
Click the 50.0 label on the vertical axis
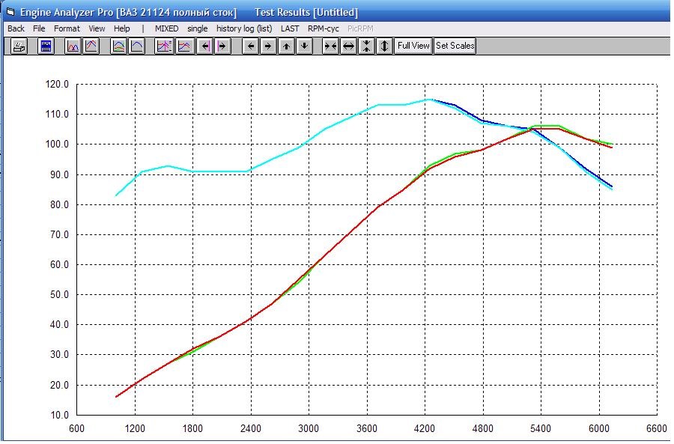59,295
